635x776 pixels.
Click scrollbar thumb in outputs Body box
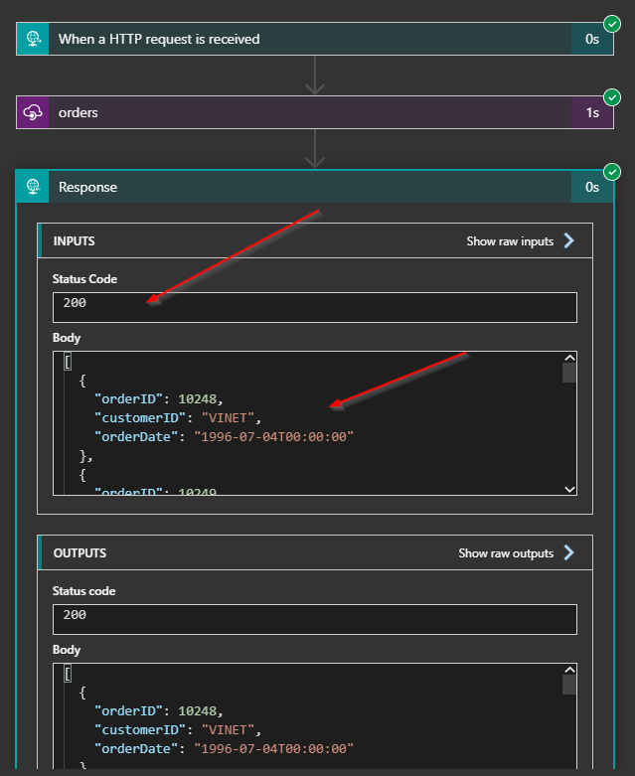[x=569, y=685]
